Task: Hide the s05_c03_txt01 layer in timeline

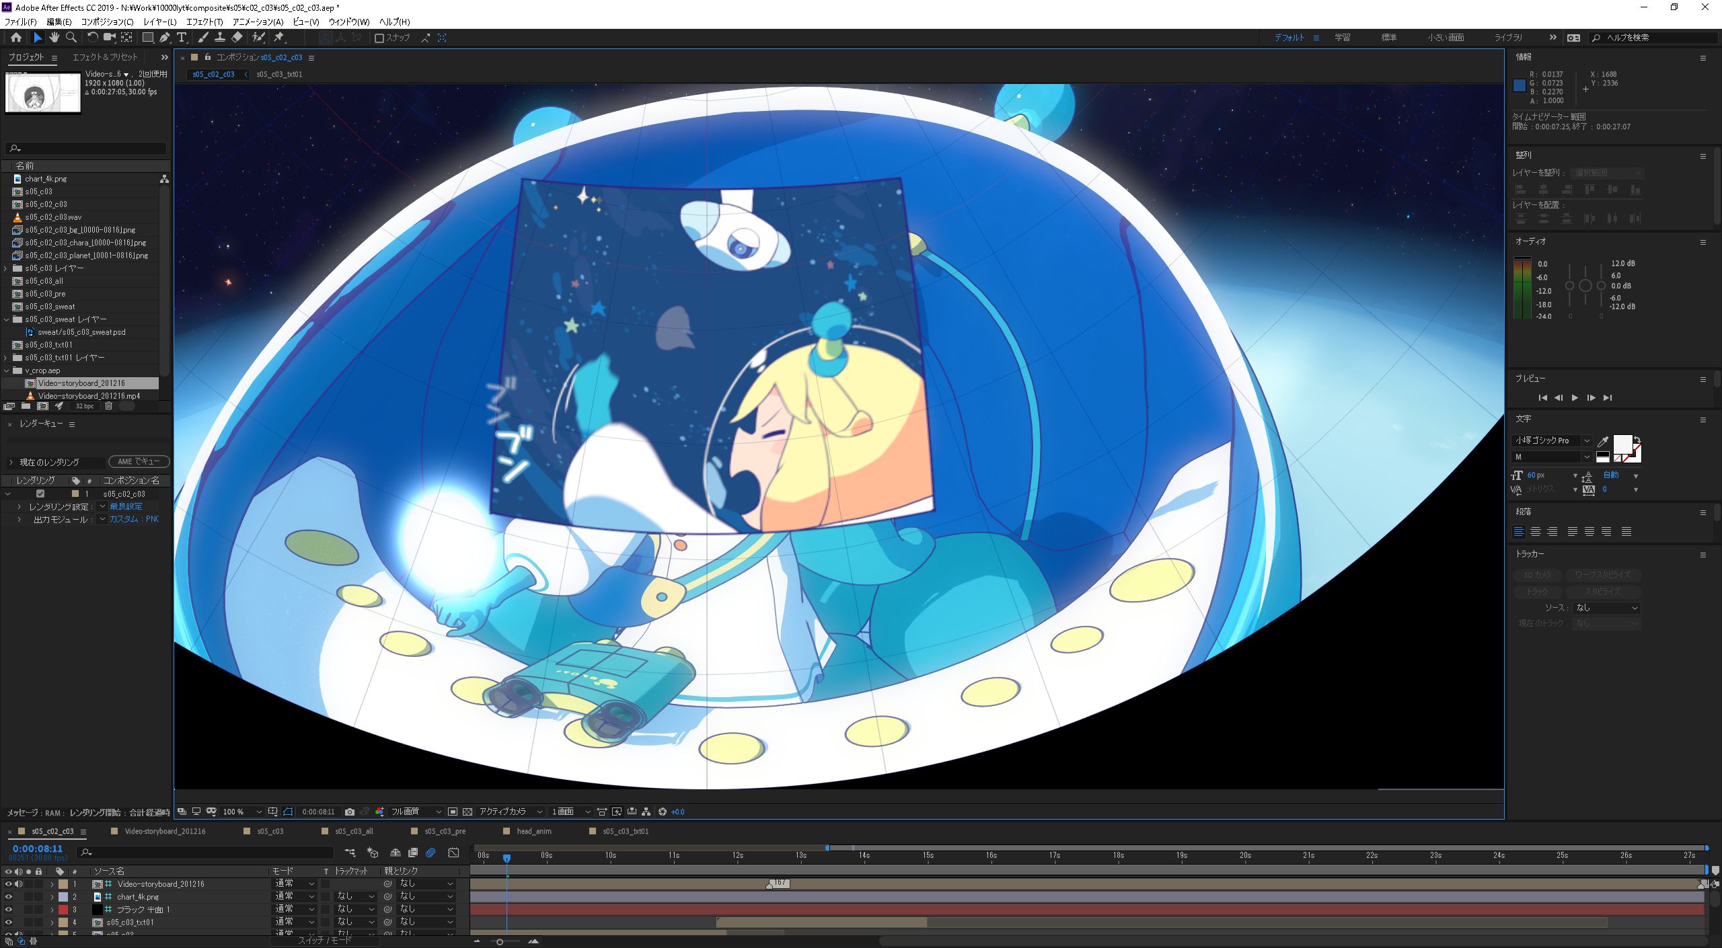Action: (x=8, y=922)
